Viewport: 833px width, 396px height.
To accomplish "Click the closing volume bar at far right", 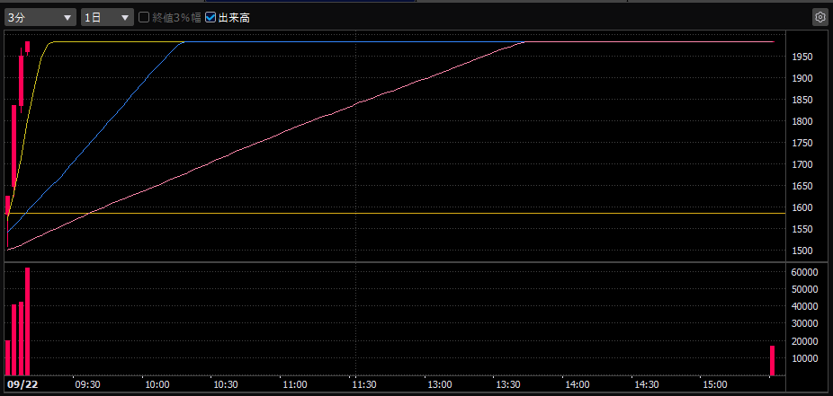I will point(772,360).
